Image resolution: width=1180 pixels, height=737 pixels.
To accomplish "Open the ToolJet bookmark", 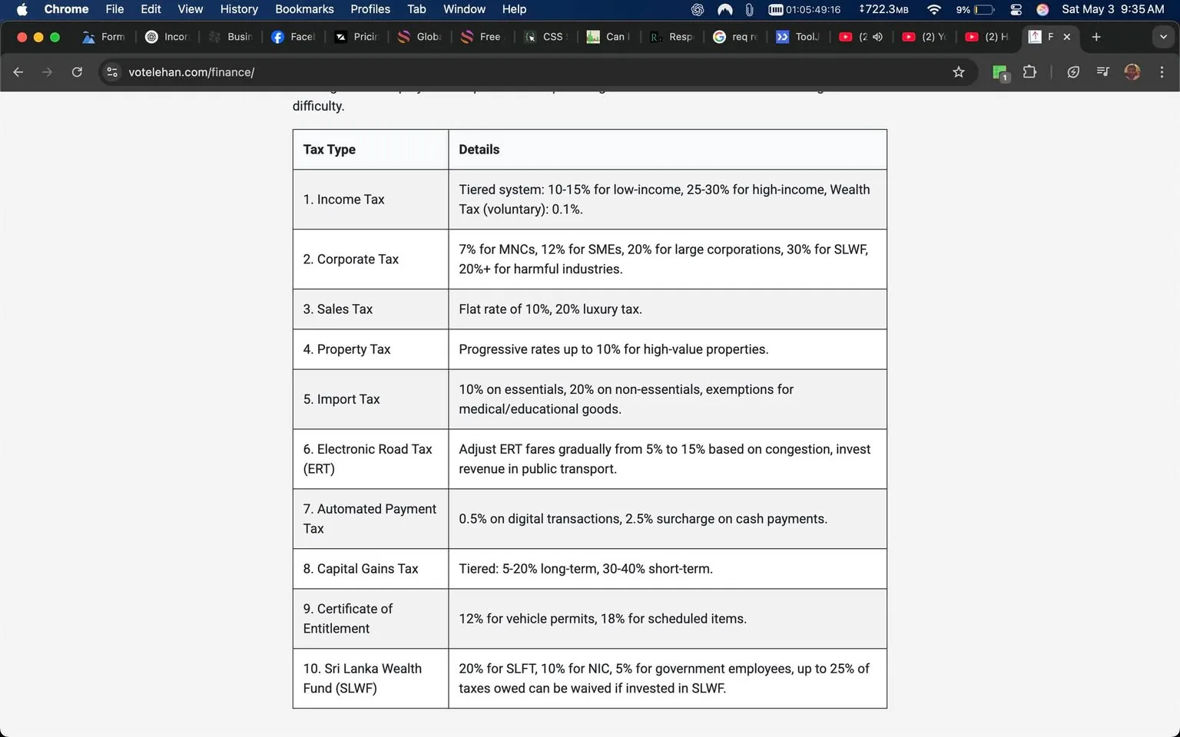I will click(x=797, y=36).
